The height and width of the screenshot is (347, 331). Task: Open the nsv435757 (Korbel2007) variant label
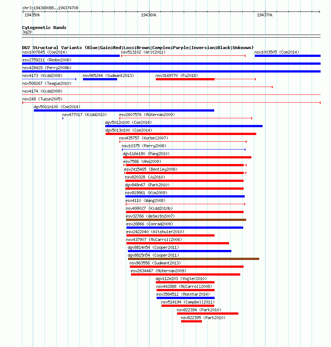(144, 138)
